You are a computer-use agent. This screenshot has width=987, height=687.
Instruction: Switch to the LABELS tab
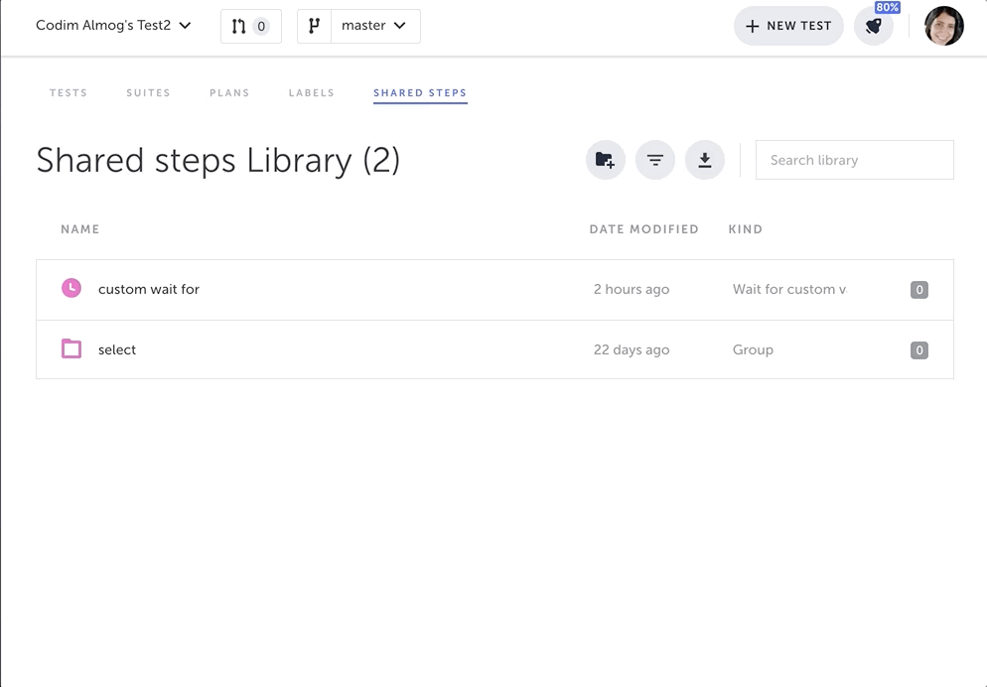(311, 92)
